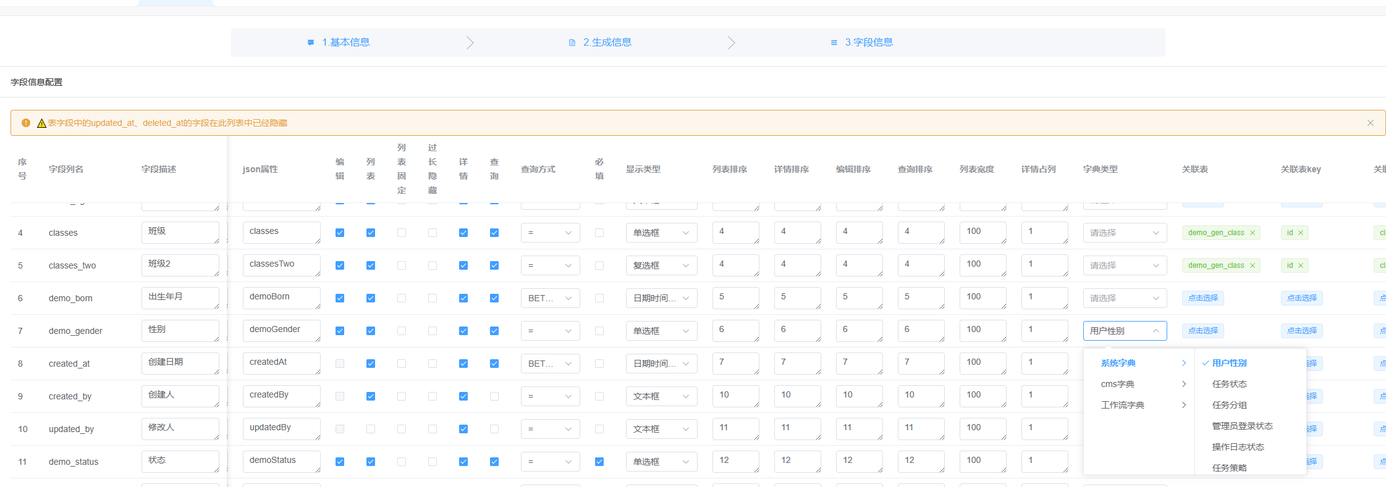The image size is (1386, 487).
Task: Click the 字典类型 column header
Action: coord(1101,169)
